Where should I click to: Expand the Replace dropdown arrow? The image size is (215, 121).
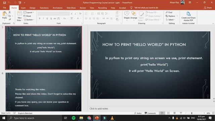tap(177, 16)
